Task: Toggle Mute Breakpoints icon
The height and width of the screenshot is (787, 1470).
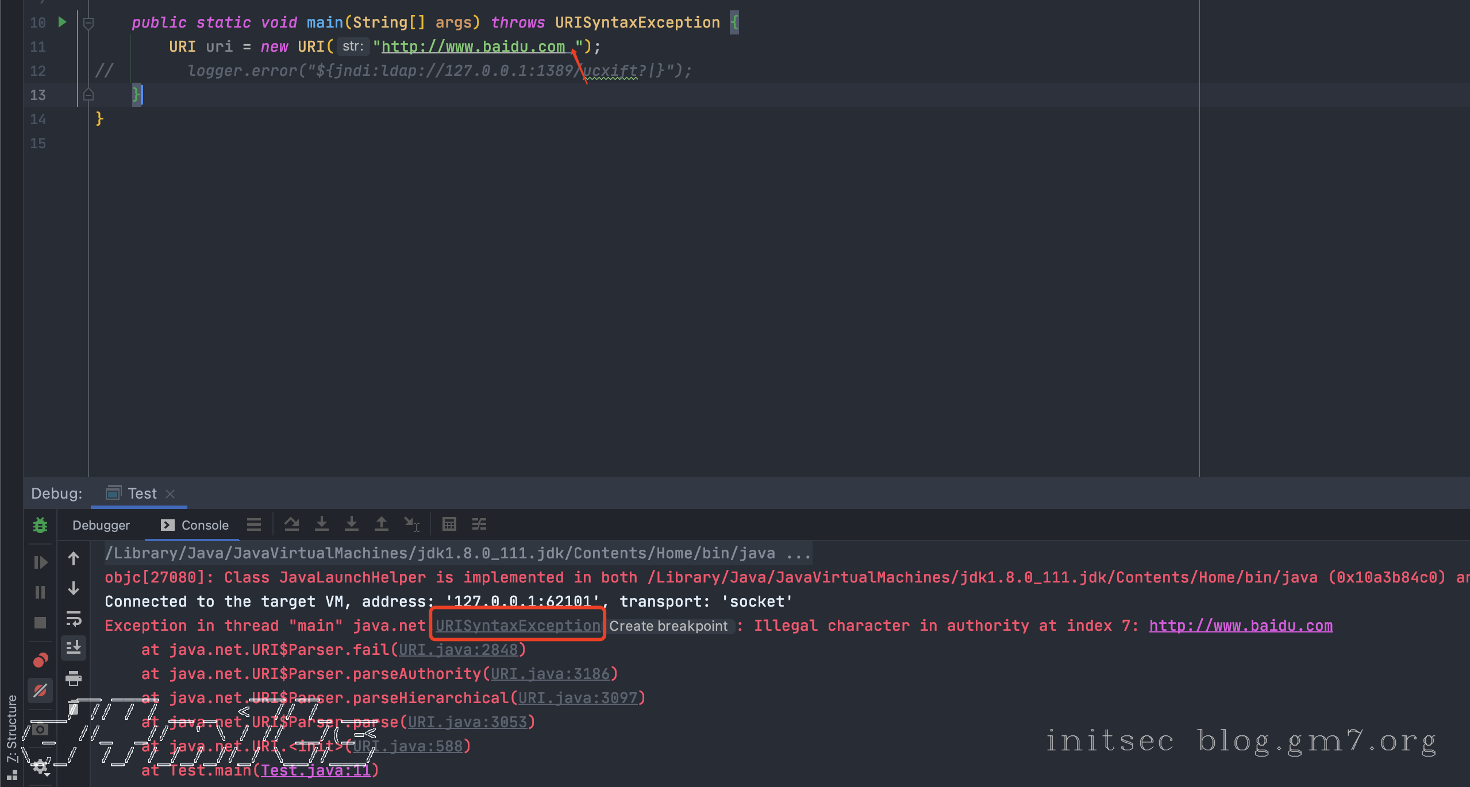Action: (x=40, y=690)
